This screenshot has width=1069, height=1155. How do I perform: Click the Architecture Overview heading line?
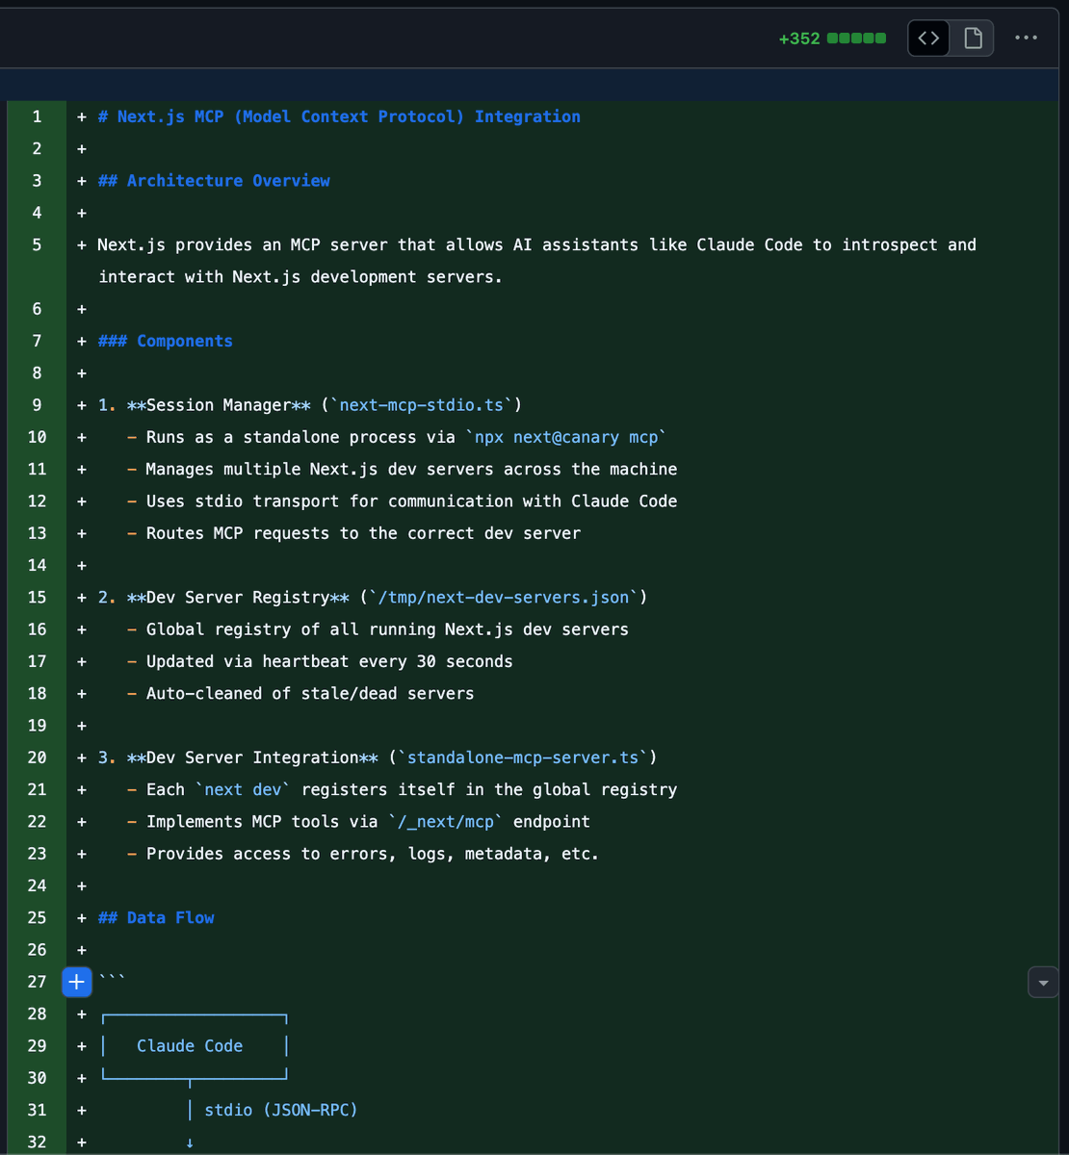[x=213, y=180]
